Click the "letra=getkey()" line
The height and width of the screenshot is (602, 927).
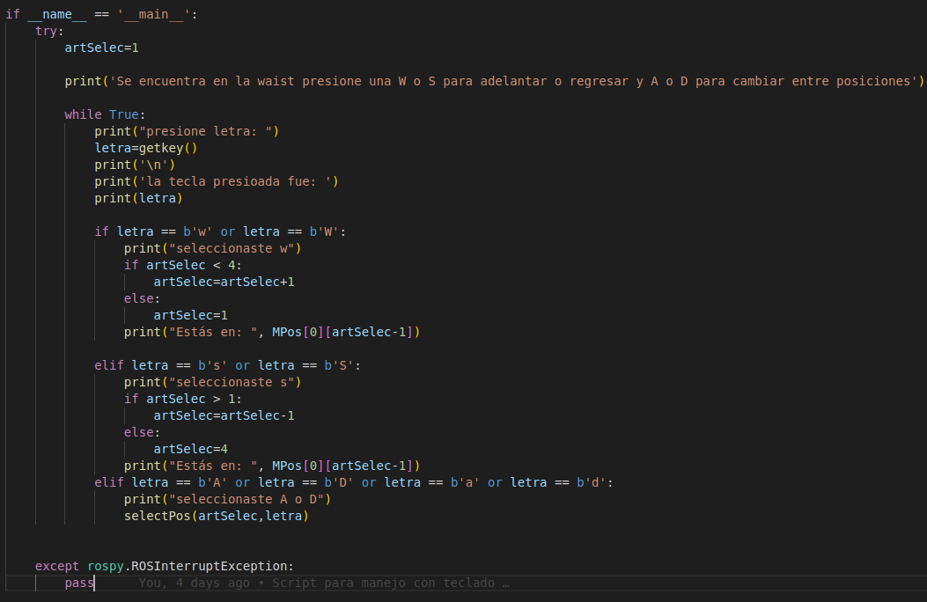pyautogui.click(x=146, y=148)
